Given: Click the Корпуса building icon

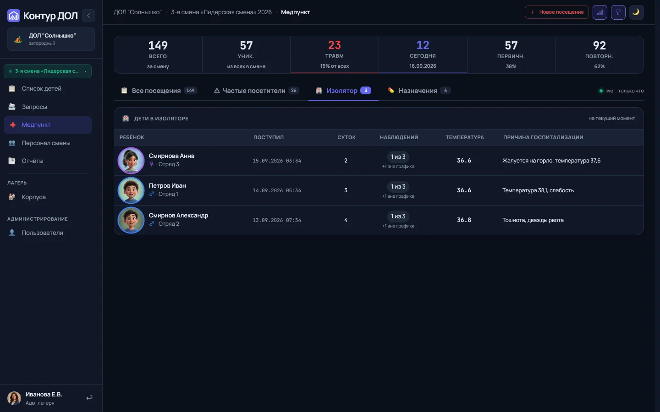Looking at the screenshot, I should click(12, 197).
